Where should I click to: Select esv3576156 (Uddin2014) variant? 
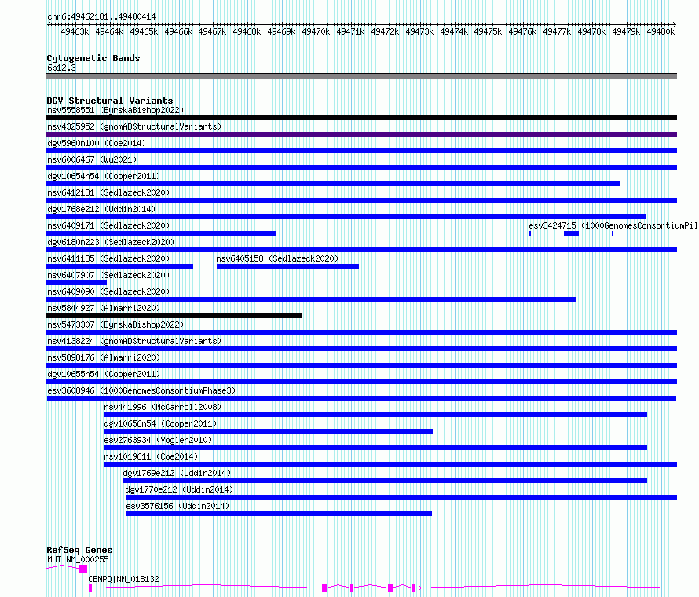(177, 506)
